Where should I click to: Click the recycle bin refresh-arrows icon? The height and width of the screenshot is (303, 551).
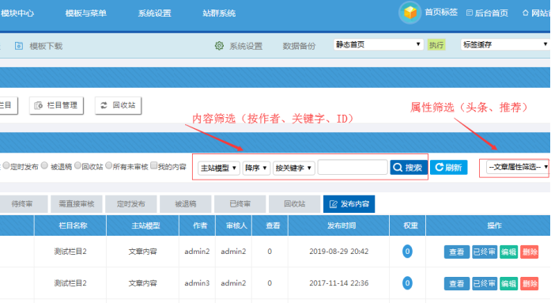click(104, 105)
